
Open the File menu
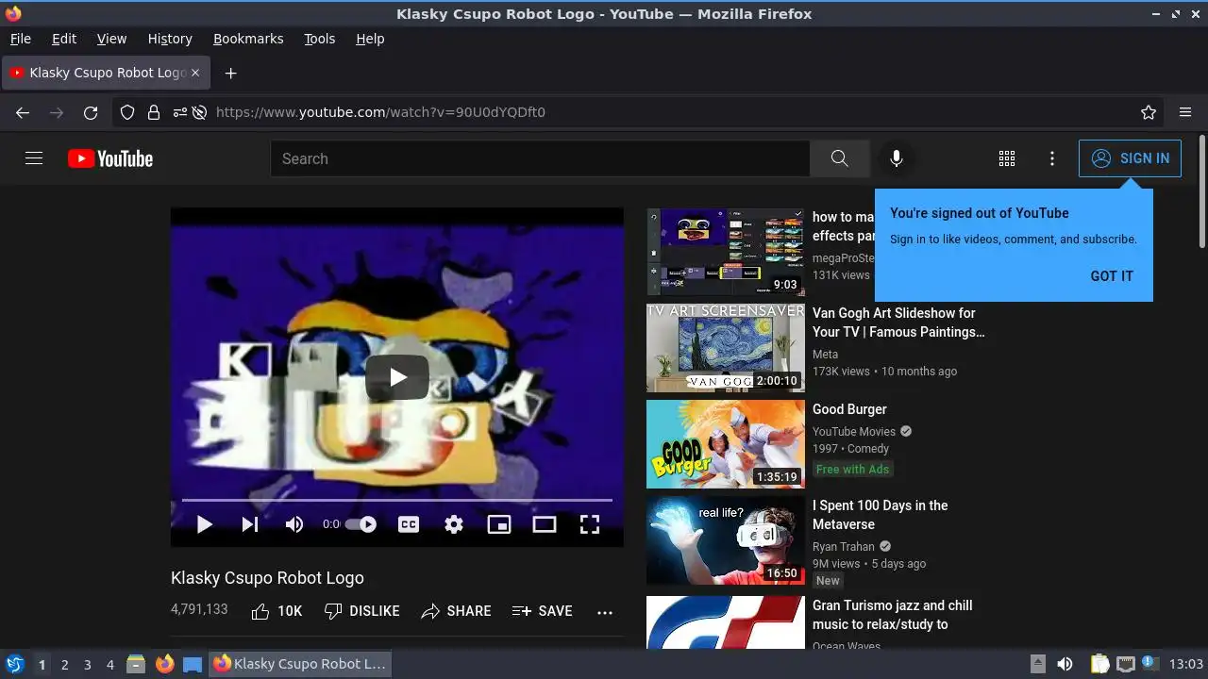coord(20,39)
